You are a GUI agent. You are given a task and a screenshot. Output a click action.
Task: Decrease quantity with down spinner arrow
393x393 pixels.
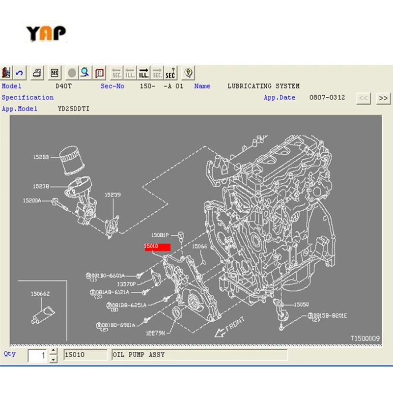53,360
